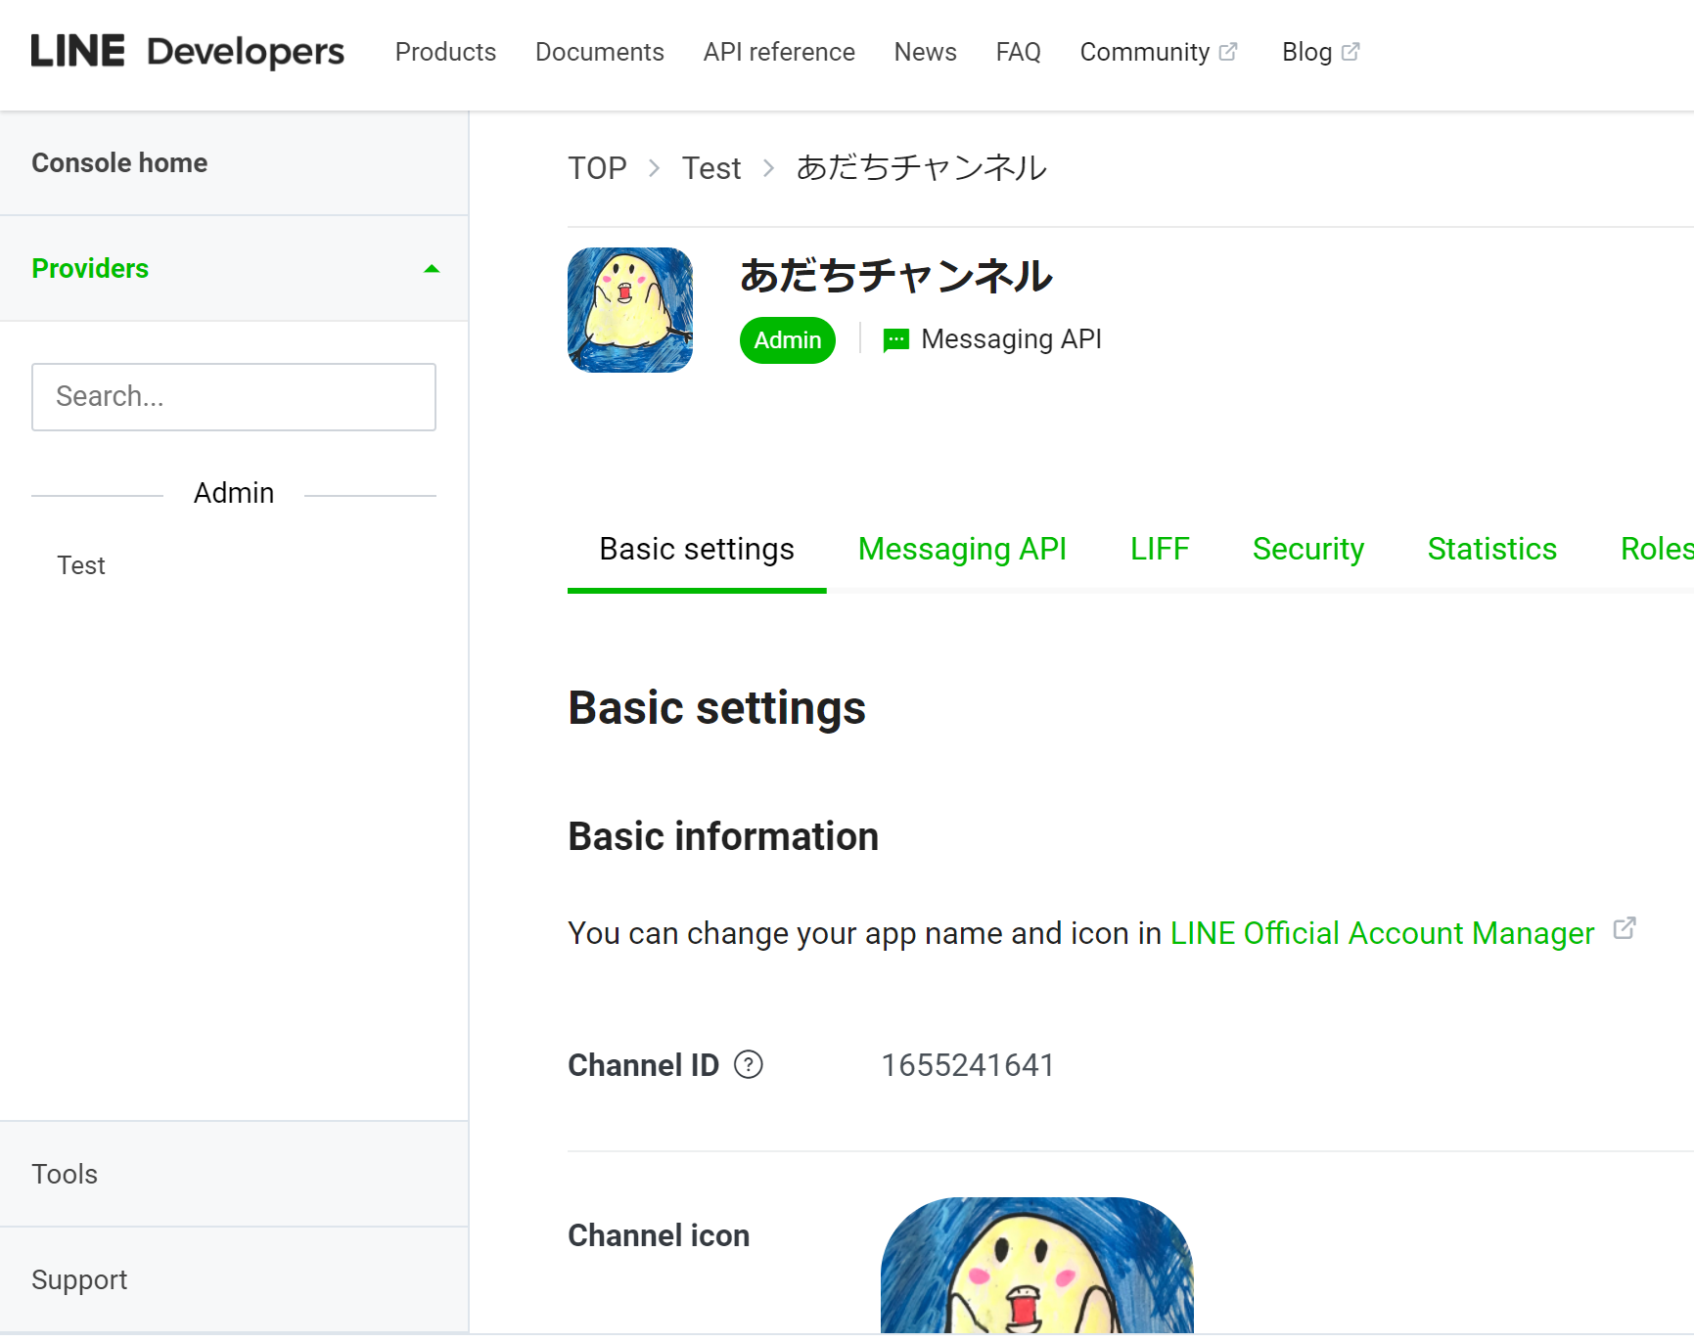Click external link icon after Account Manager

[x=1625, y=928]
